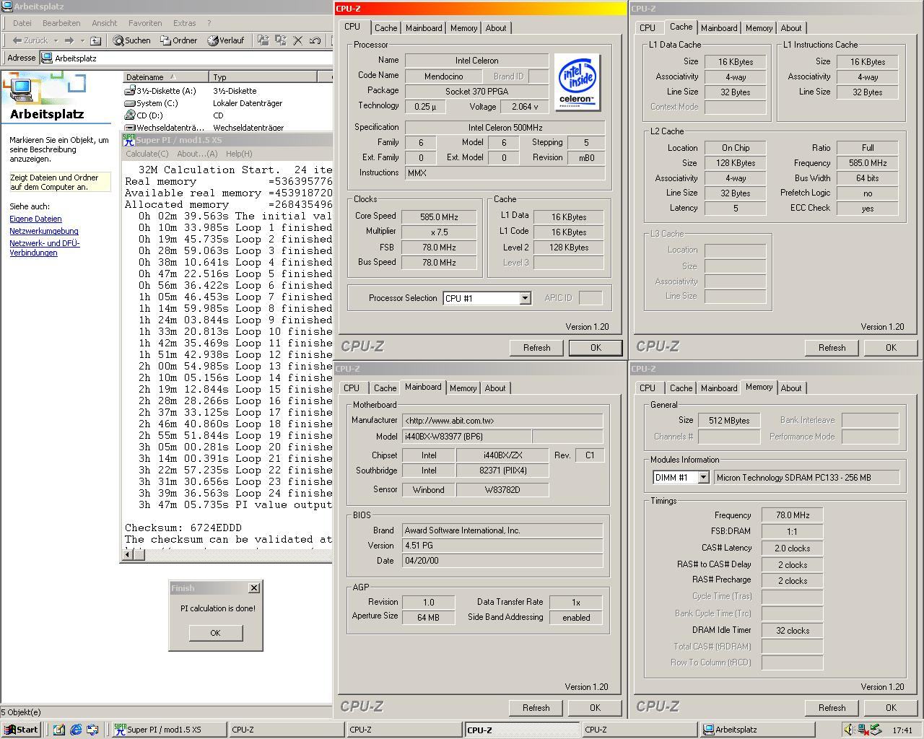Open the Favoriten menu
Image resolution: width=924 pixels, height=739 pixels.
pos(145,23)
